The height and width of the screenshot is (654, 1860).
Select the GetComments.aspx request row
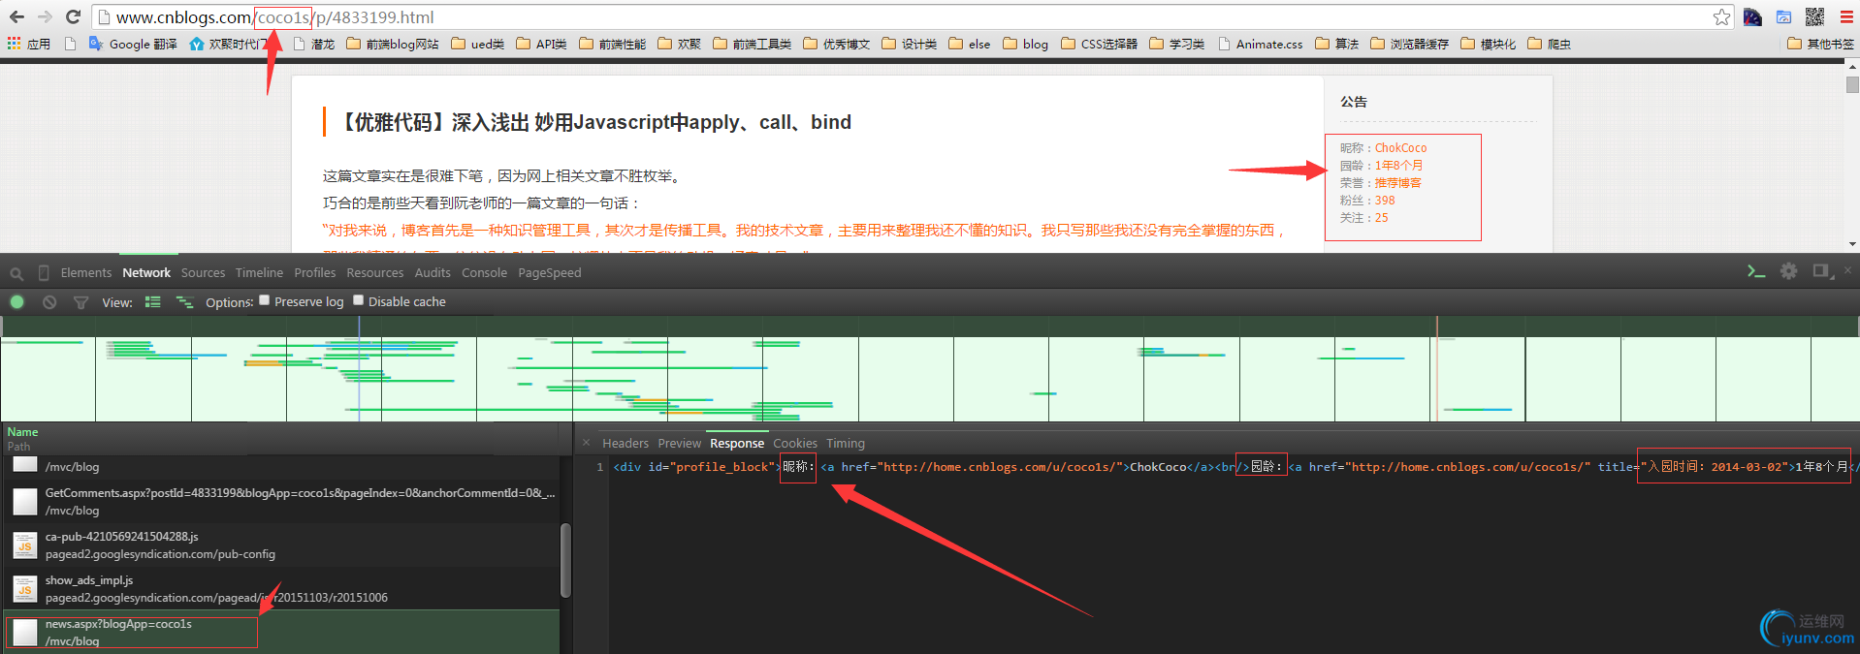pyautogui.click(x=281, y=501)
